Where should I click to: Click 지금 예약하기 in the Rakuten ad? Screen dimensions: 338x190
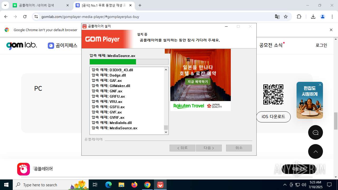(x=198, y=82)
